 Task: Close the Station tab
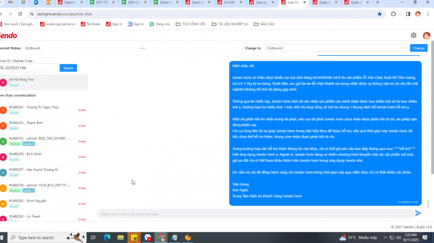(x=81, y=2)
